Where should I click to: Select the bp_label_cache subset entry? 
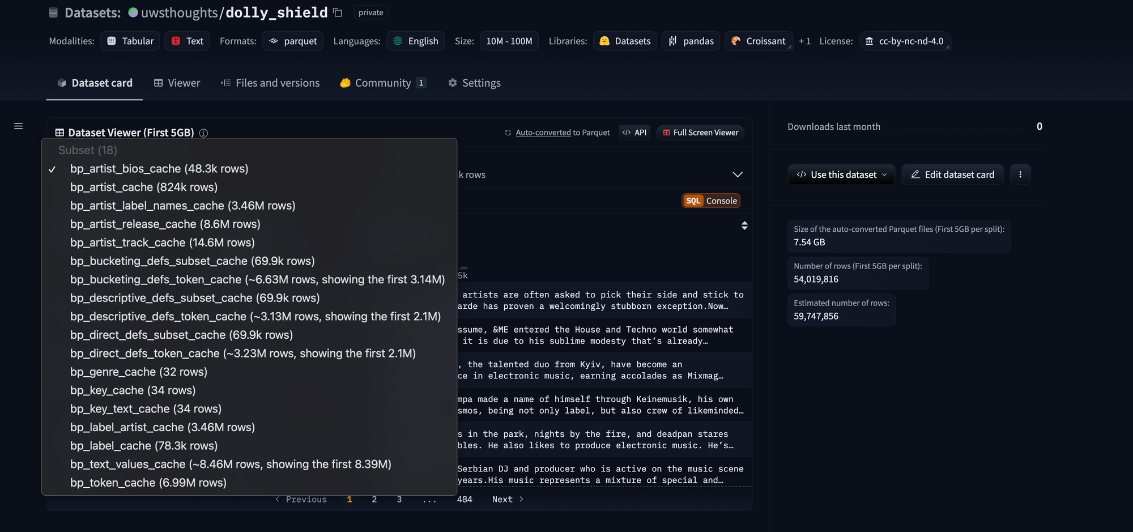144,446
